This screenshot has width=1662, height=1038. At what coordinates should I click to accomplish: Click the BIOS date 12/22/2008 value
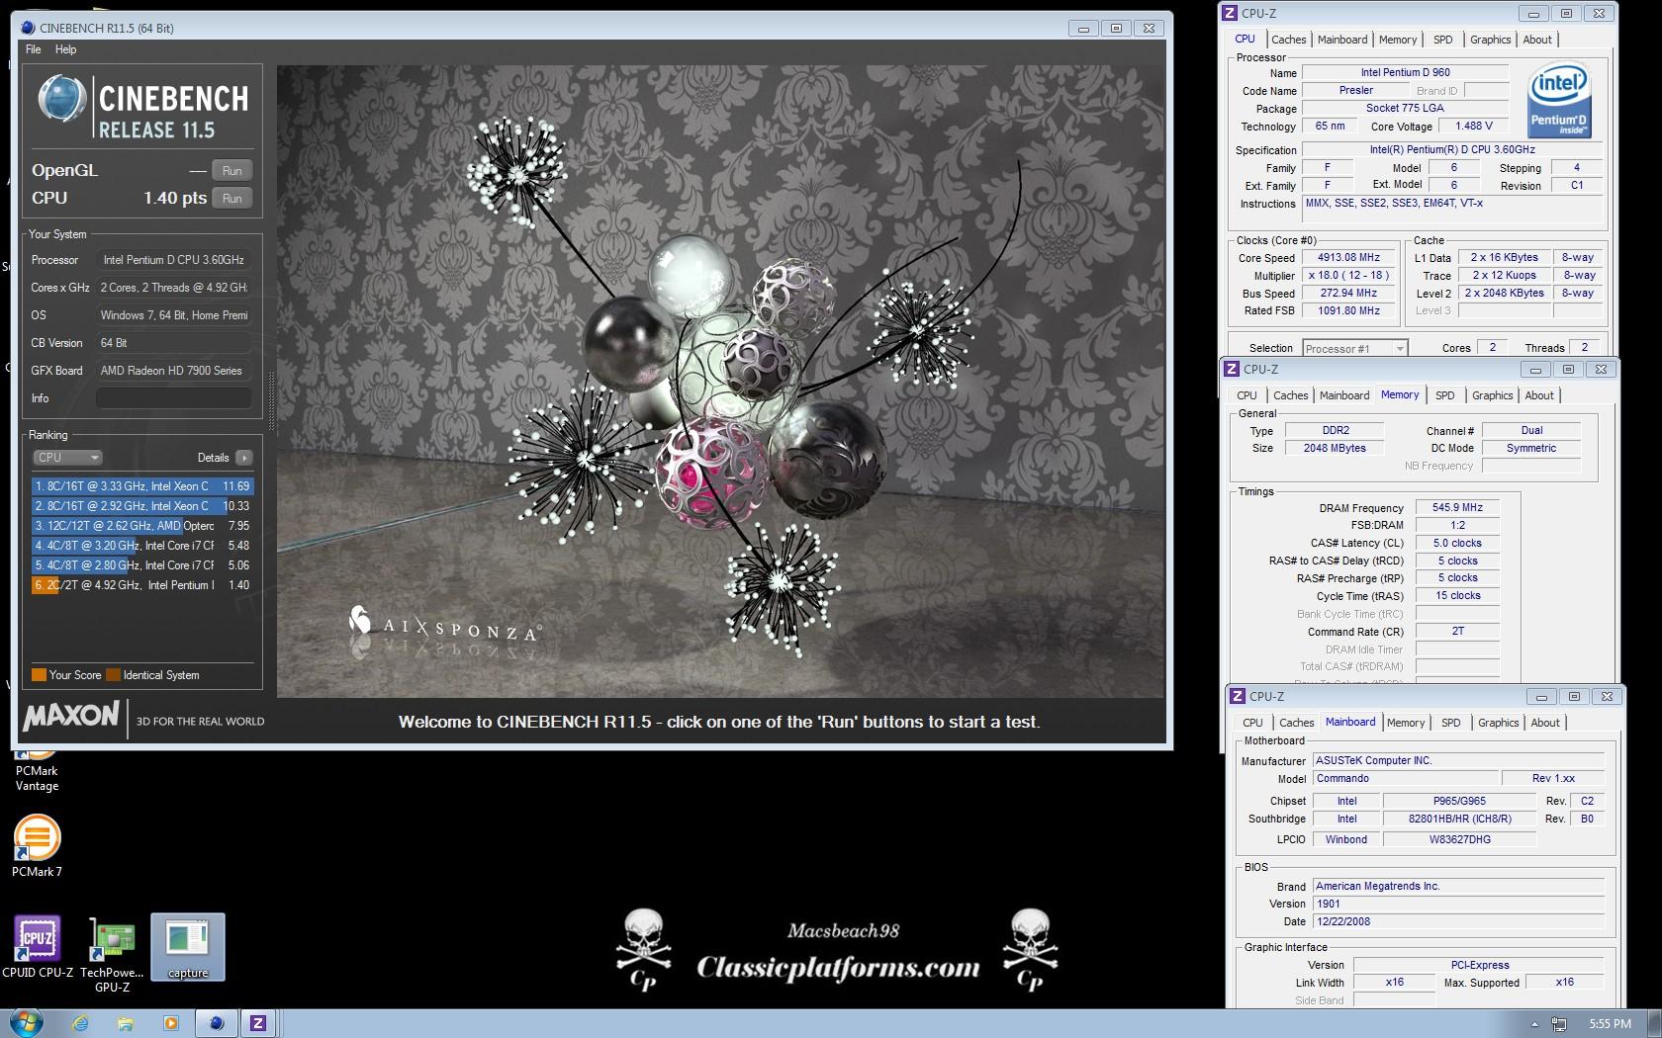tap(1459, 921)
